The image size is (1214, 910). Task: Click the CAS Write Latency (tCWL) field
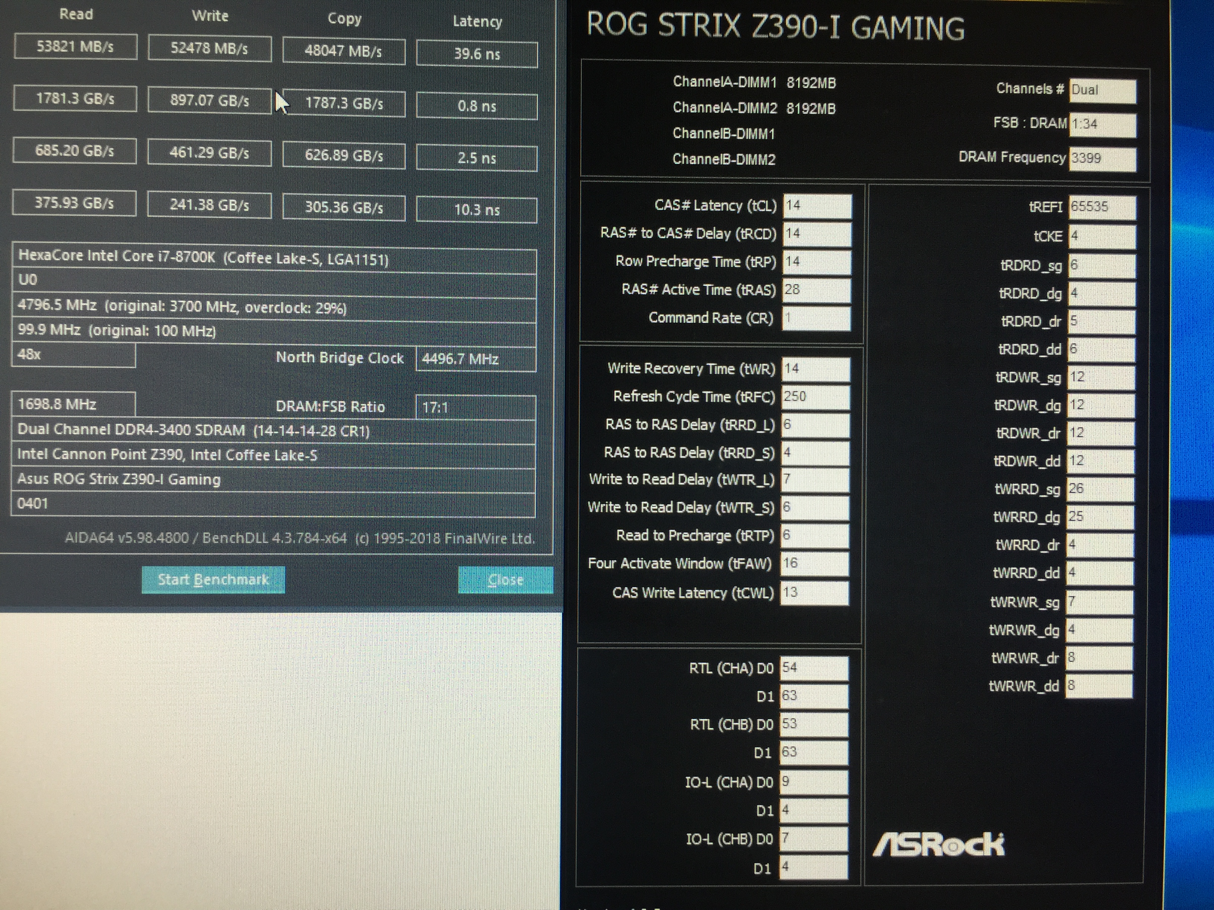click(815, 593)
